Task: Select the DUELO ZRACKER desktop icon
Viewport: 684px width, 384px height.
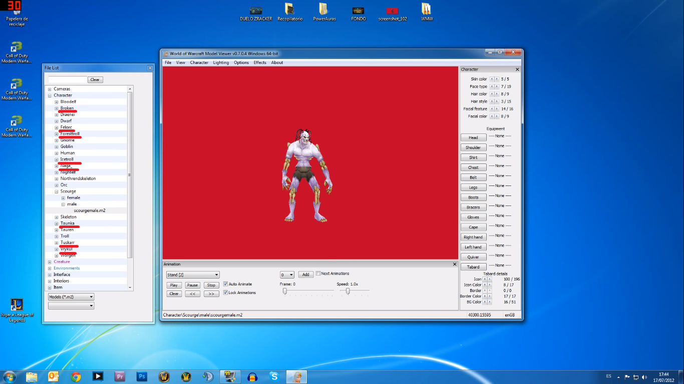Action: point(256,13)
